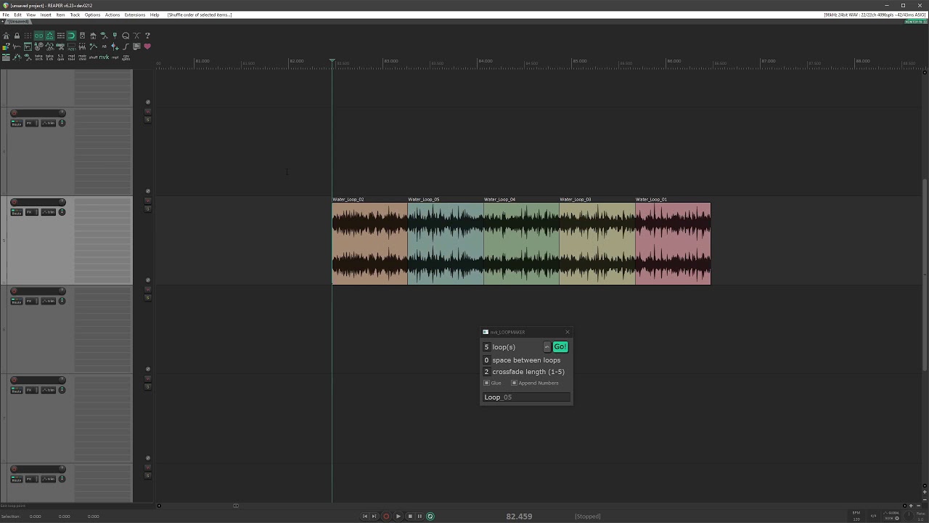Open dropdown arrow left of Go! button
Screen dimensions: 929x523
click(547, 347)
